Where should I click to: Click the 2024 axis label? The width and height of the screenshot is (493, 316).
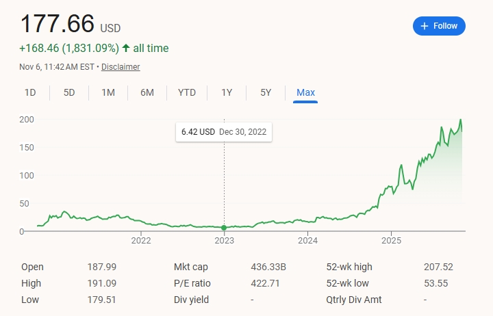[307, 241]
